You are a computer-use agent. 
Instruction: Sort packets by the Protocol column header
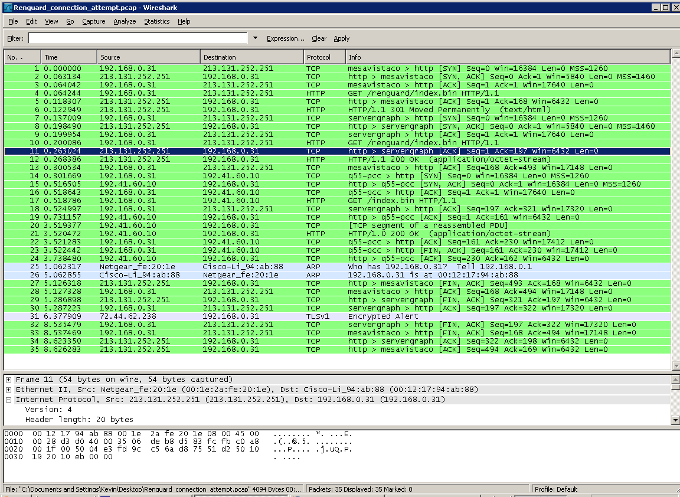click(325, 57)
